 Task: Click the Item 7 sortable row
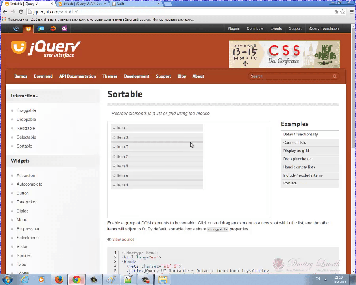click(x=157, y=147)
